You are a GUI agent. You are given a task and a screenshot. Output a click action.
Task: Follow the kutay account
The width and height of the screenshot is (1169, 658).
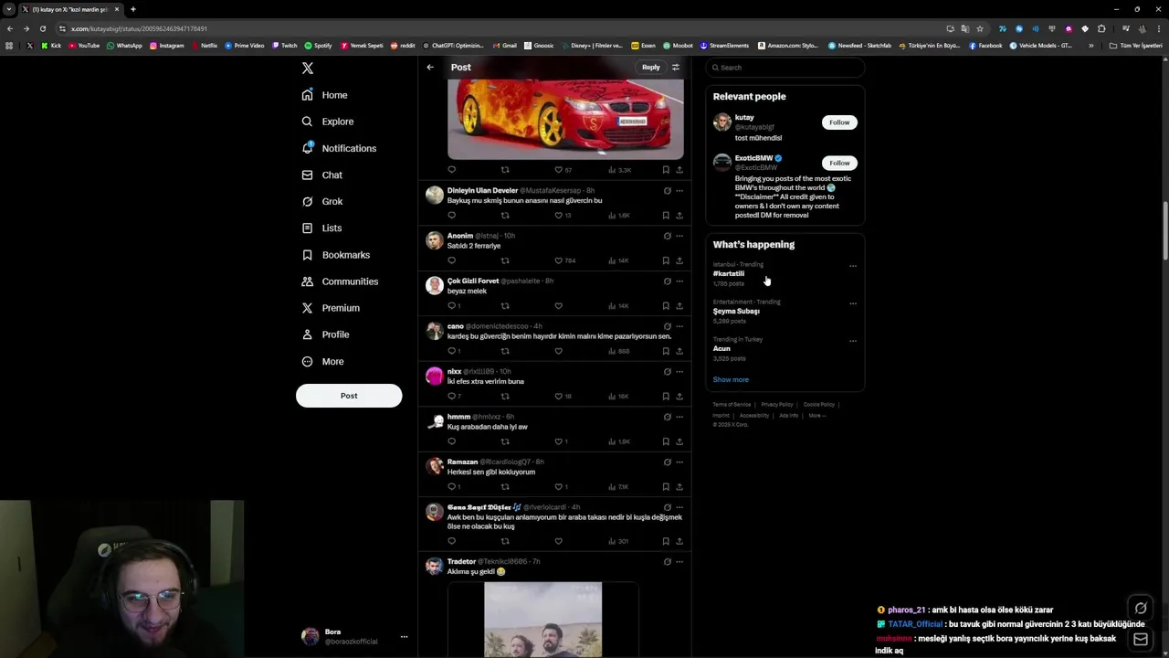pos(839,122)
